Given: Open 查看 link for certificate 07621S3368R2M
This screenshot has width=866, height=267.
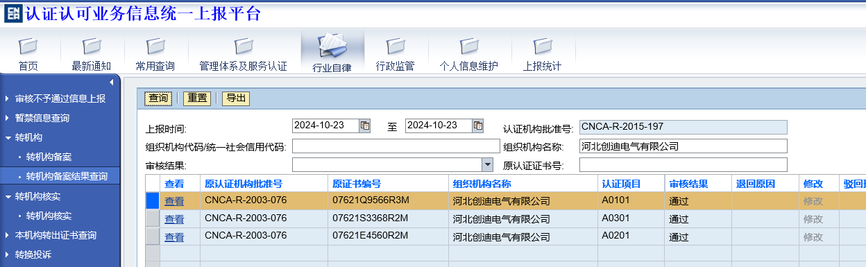Looking at the screenshot, I should click(174, 219).
